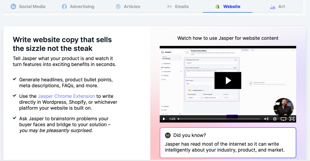The width and height of the screenshot is (310, 161).
Task: Follow the Jasper Chrome Extension link
Action: (x=66, y=96)
